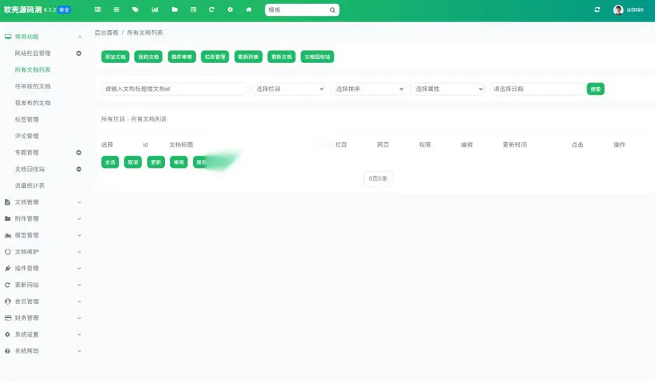Click the plus icon beside 专题管理
655x382 pixels.
[79, 153]
